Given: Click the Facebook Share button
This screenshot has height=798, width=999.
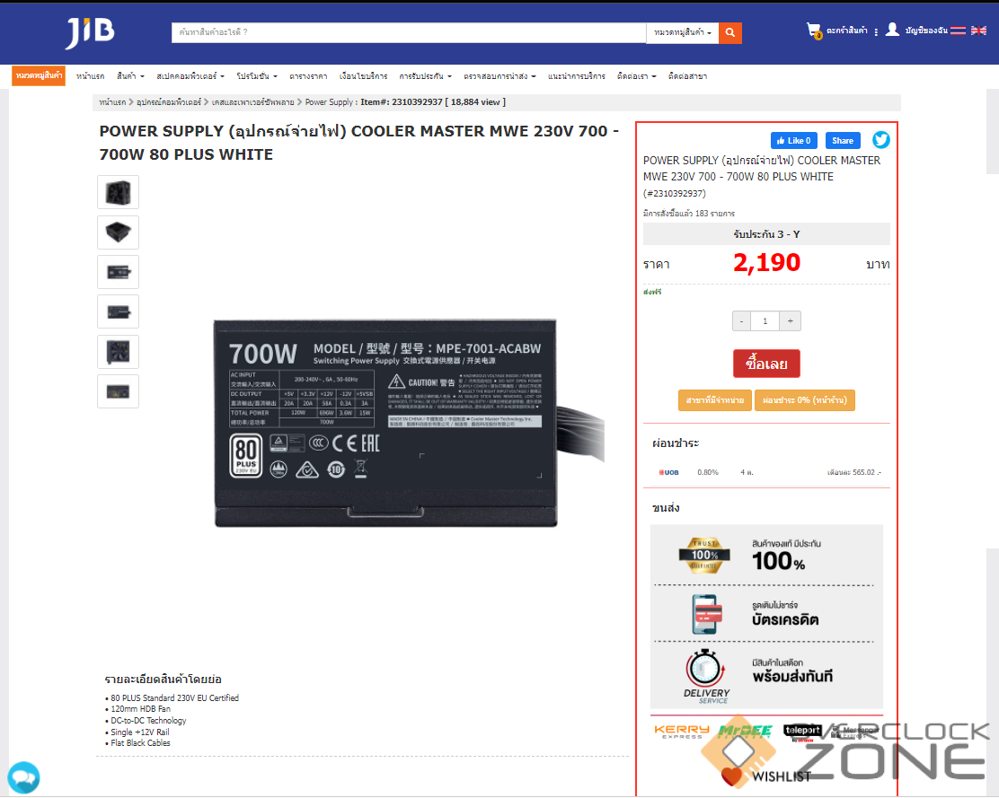Looking at the screenshot, I should click(843, 141).
